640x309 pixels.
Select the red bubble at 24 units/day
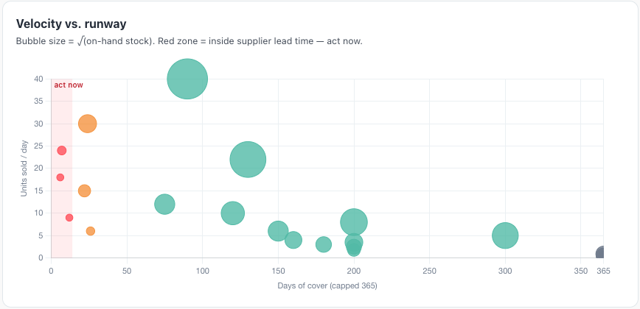pos(62,151)
